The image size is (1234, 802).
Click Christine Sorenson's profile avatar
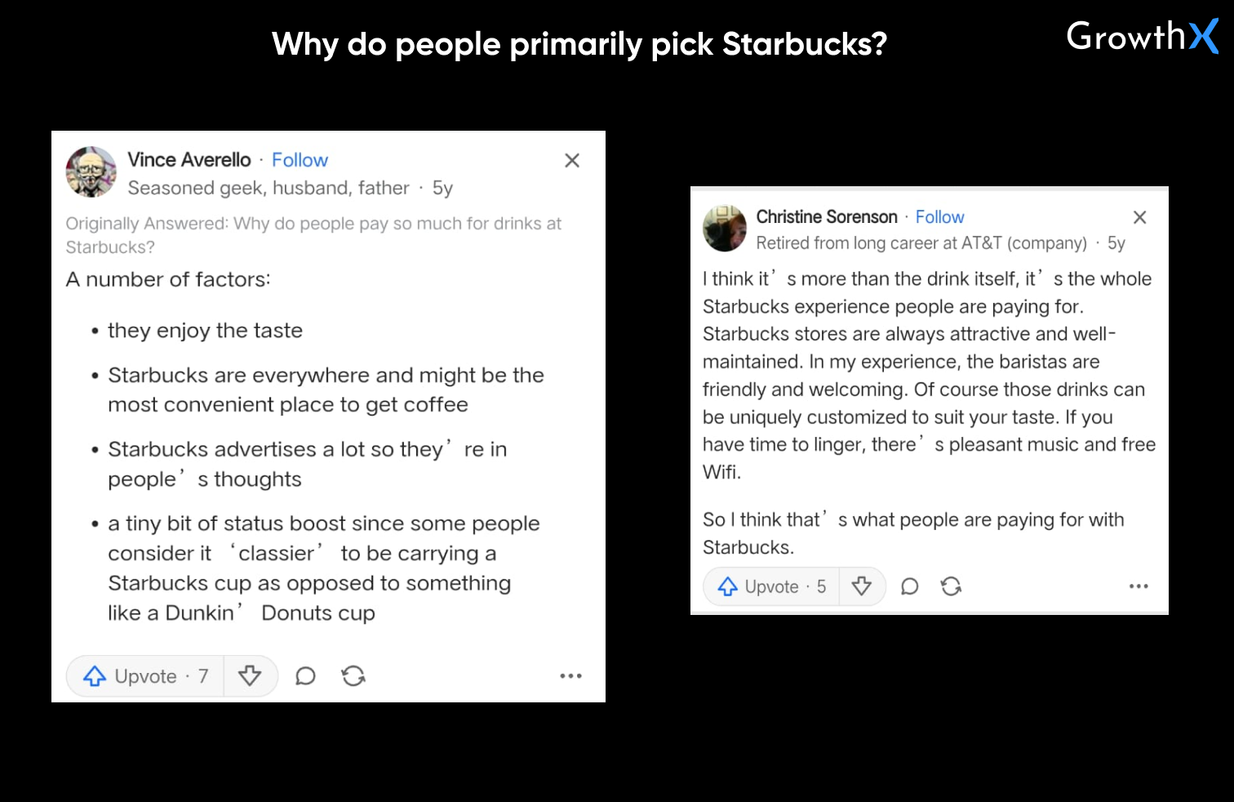pos(725,228)
